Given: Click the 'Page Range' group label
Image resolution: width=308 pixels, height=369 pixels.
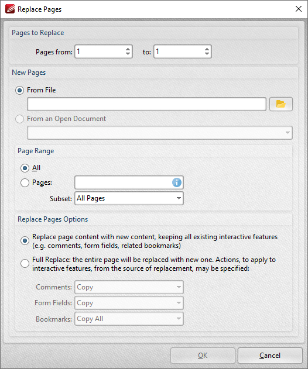Looking at the screenshot, I should [x=36, y=151].
